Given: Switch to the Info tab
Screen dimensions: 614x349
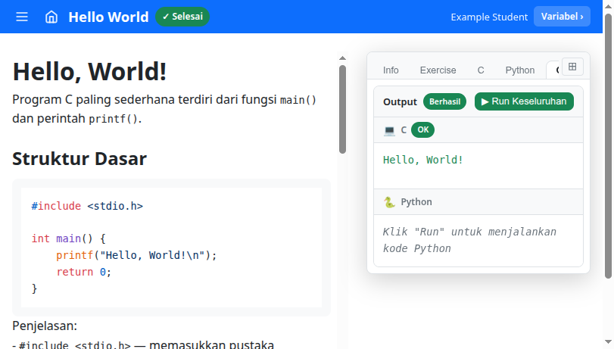Looking at the screenshot, I should (391, 70).
